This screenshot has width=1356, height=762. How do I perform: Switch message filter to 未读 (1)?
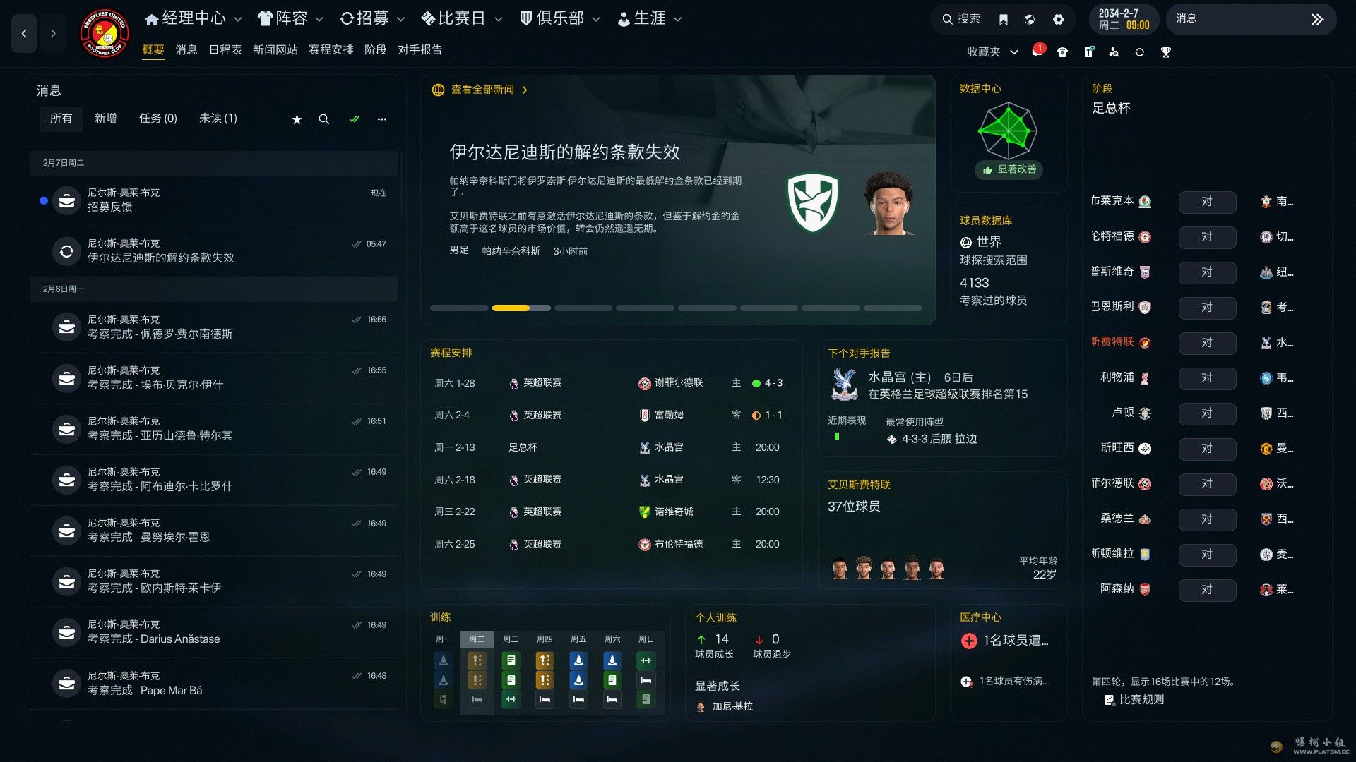pos(218,119)
